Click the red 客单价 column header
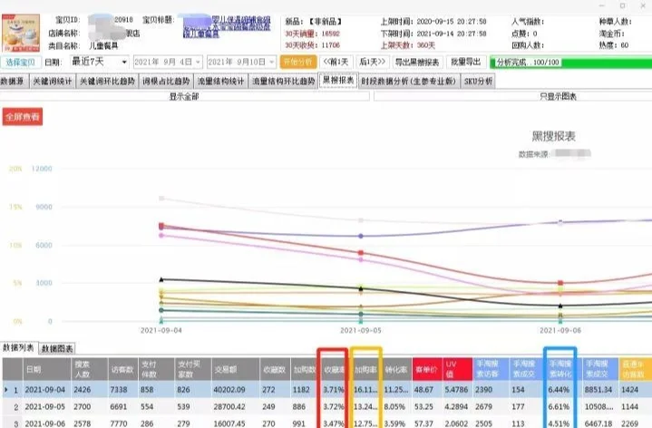 [x=426, y=369]
